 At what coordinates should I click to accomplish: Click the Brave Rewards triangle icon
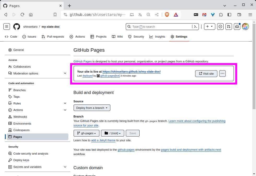[176, 15]
